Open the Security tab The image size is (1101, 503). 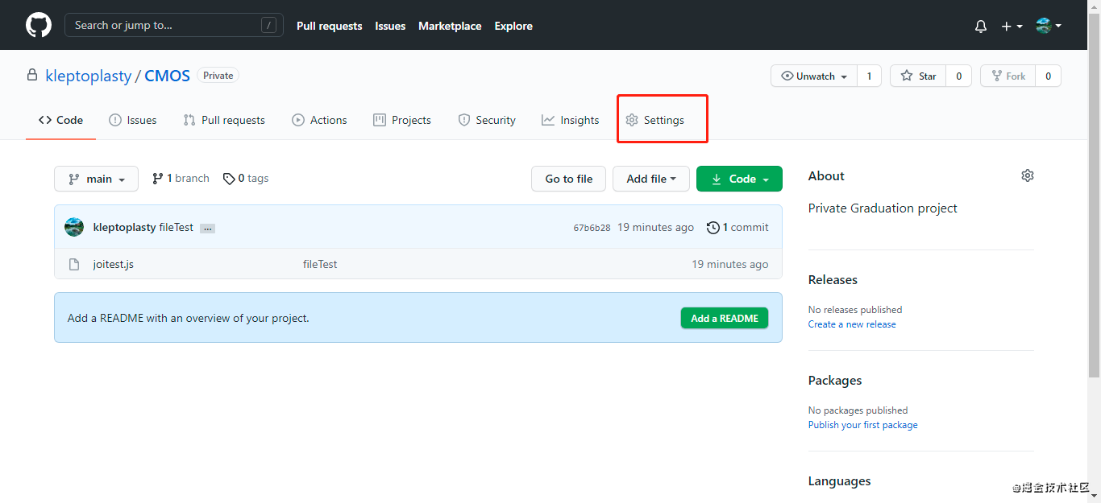point(487,120)
